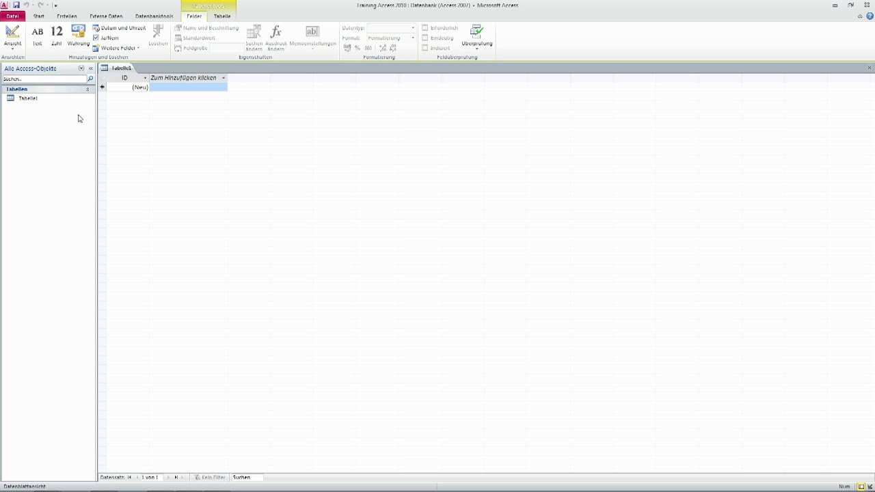Open the Ansicht view switcher
This screenshot has width=875, height=492.
[x=12, y=38]
